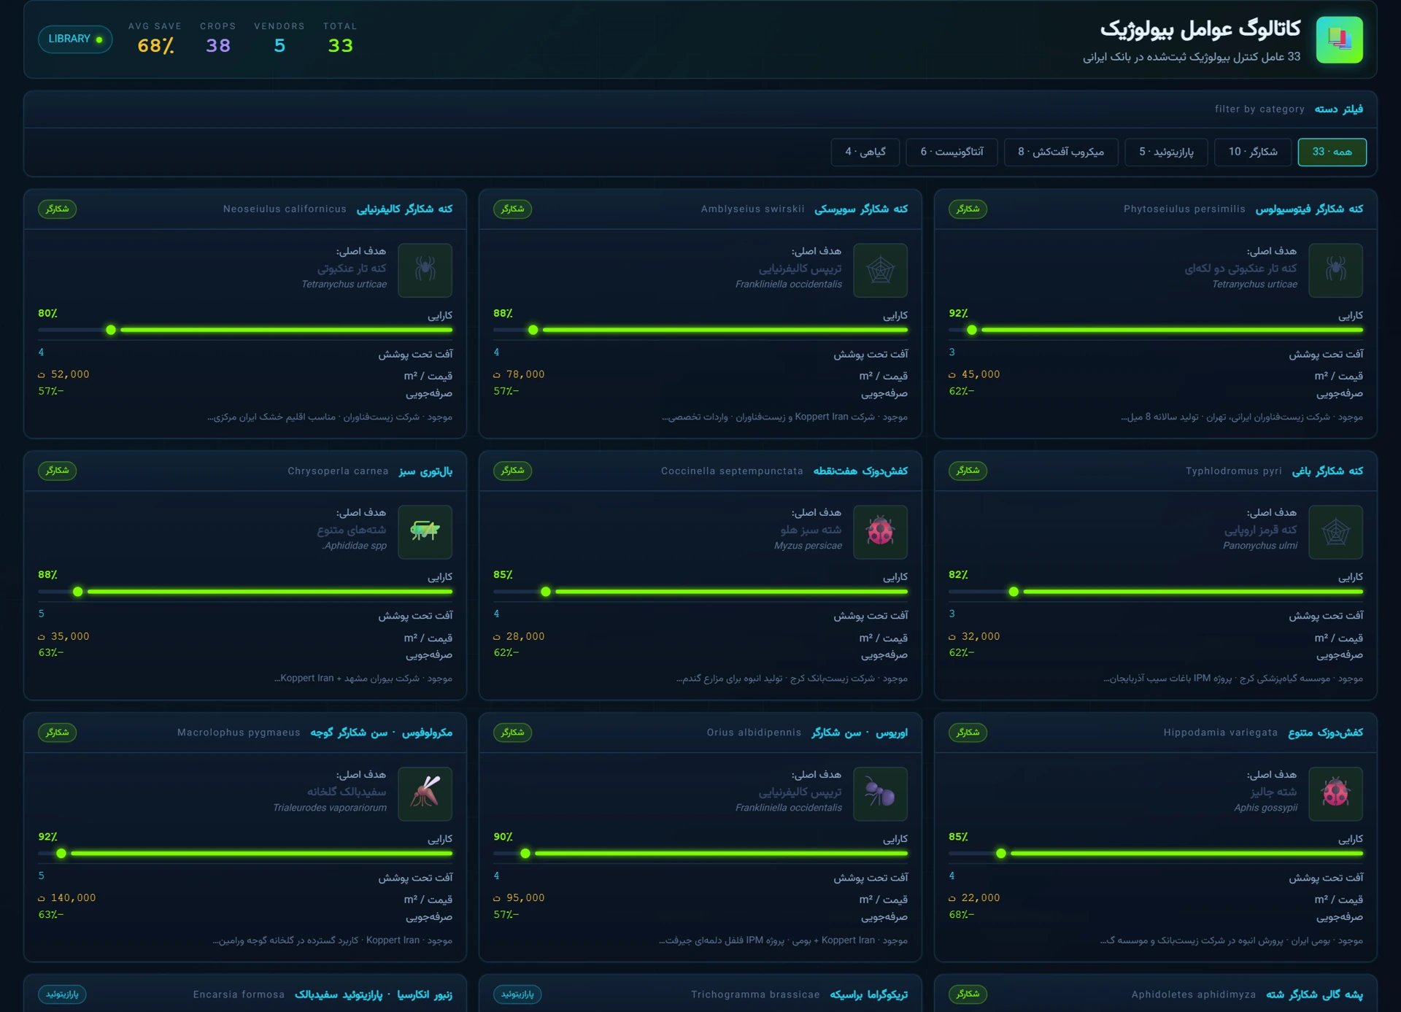Screen dimensions: 1401x1012
Task: Click efficacy slider in Phytoseiulus persimilis card
Action: coord(1156,330)
